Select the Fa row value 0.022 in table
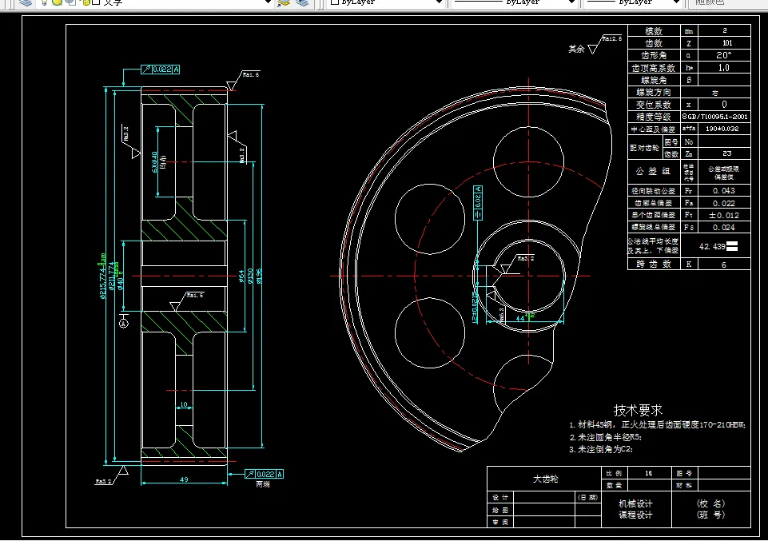Viewport: 768px width, 541px height. [x=724, y=203]
